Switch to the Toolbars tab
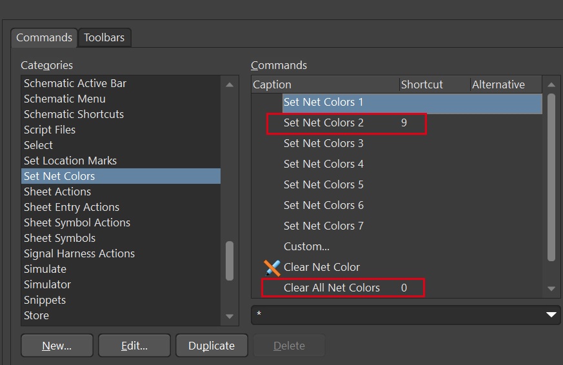Viewport: 563px width, 365px height. click(104, 37)
